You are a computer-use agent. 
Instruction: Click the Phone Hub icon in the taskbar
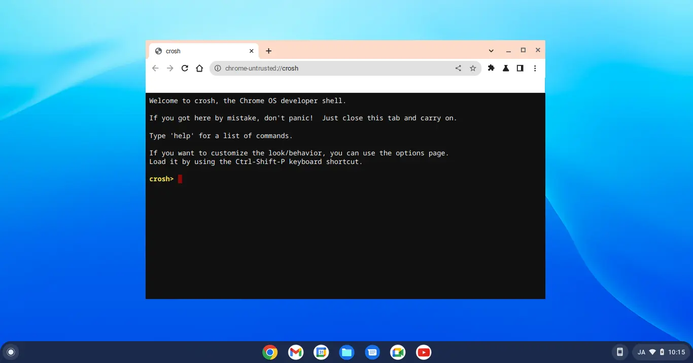coord(619,352)
